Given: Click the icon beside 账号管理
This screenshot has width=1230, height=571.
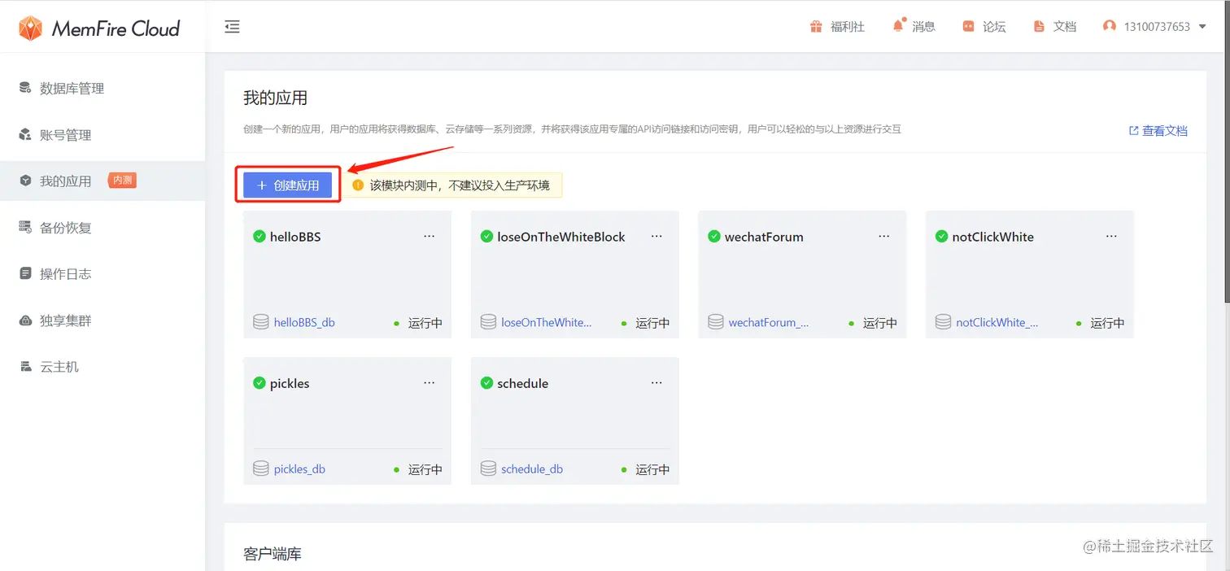Looking at the screenshot, I should pos(25,134).
